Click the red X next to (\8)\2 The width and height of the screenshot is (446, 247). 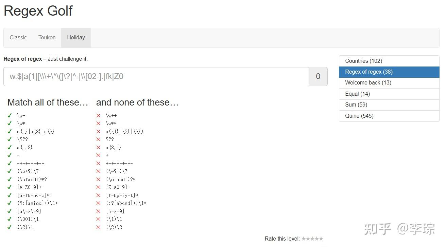pos(99,227)
